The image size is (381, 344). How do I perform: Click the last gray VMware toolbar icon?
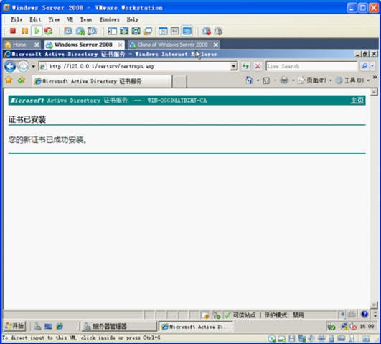tap(218, 31)
